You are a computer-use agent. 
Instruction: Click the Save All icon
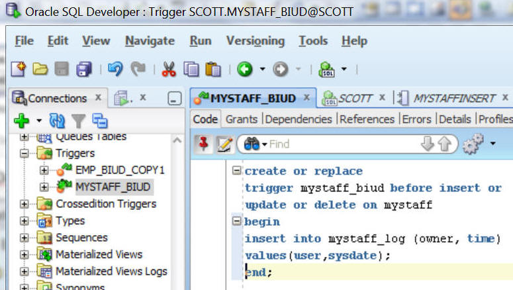(84, 69)
